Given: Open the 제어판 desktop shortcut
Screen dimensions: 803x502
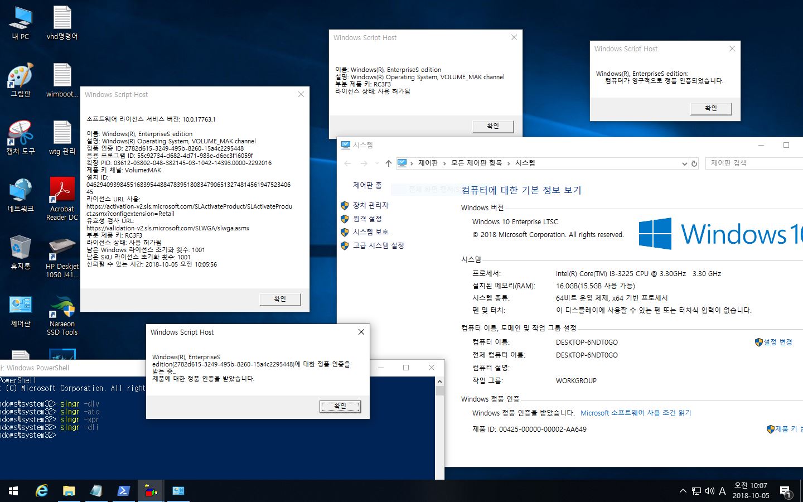Looking at the screenshot, I should pos(21,311).
